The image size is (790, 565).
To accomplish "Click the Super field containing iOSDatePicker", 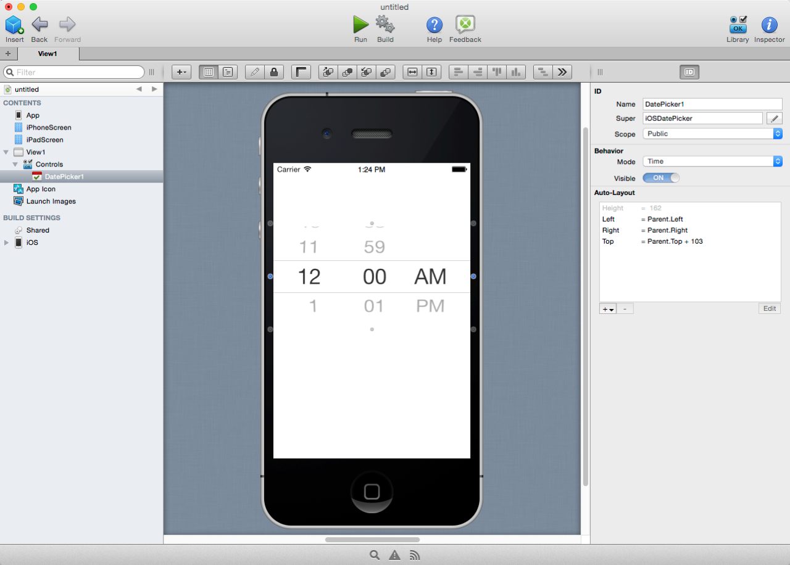I will click(x=702, y=118).
